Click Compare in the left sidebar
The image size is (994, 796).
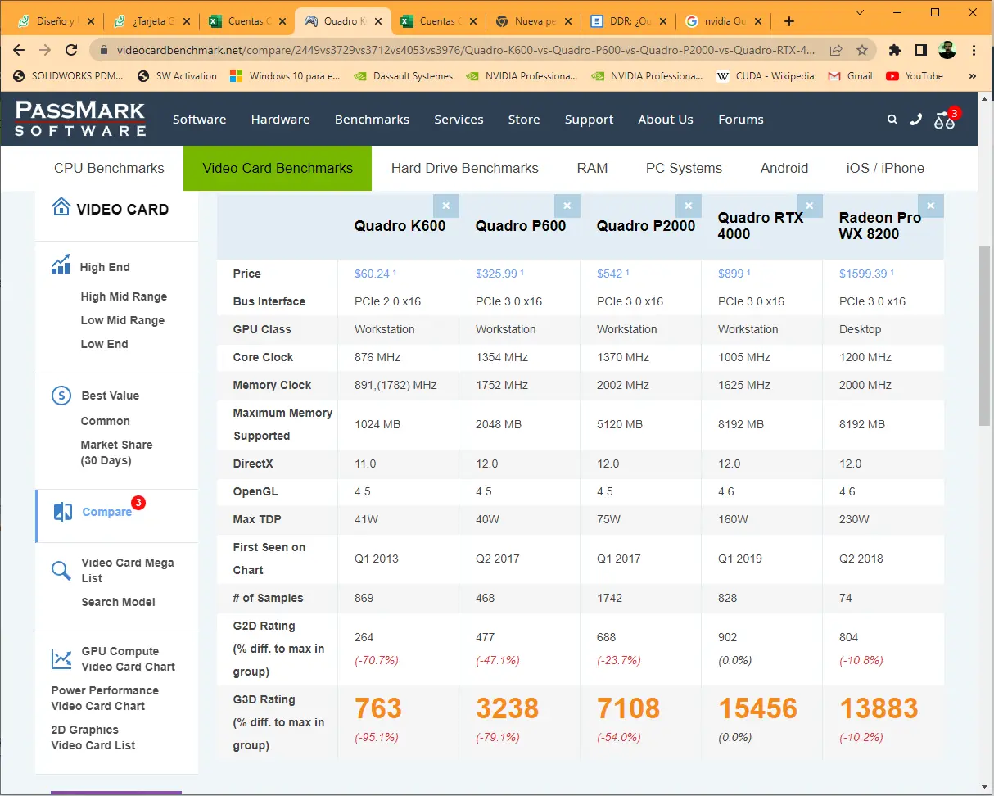click(106, 512)
